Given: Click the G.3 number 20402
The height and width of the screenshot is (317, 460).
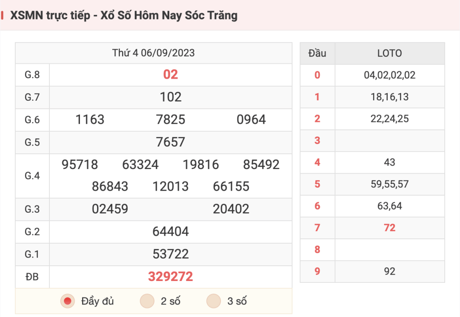Looking at the screenshot, I should click(231, 209).
